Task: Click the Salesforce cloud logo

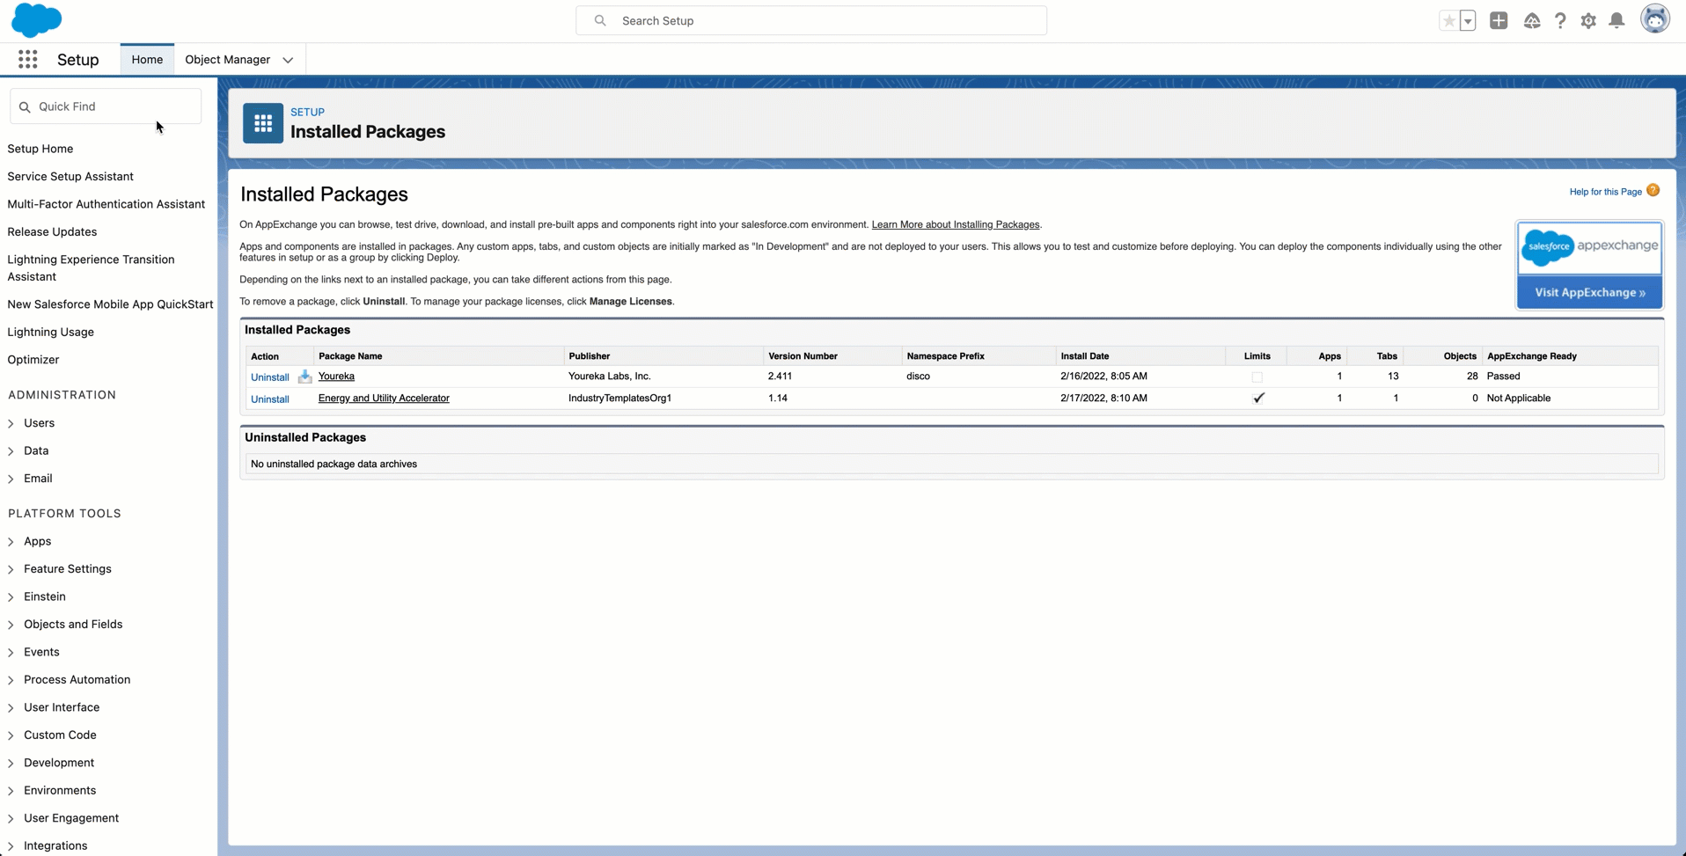Action: [36, 20]
